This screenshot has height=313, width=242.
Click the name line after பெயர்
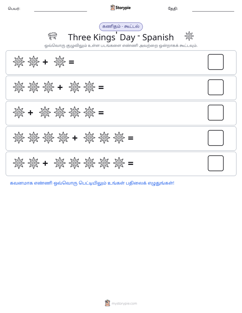(x=60, y=11)
